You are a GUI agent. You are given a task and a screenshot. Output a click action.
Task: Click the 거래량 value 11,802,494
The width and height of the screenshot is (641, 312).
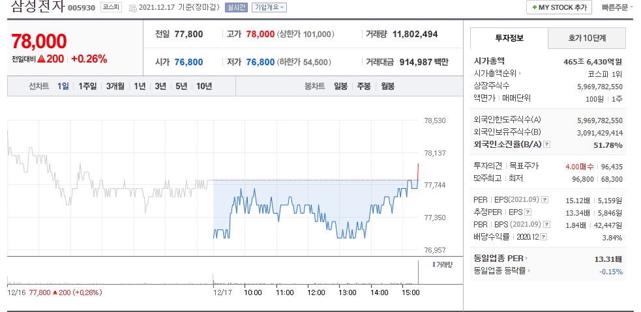click(415, 35)
